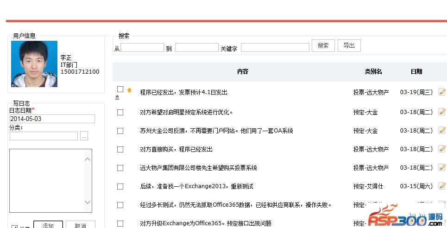Screen dimensions: 447x228
Task: Click the orange up-arrow icon in the first row
Action: (129, 90)
